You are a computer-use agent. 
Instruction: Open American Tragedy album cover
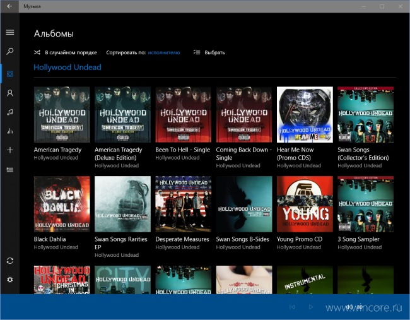pos(62,115)
